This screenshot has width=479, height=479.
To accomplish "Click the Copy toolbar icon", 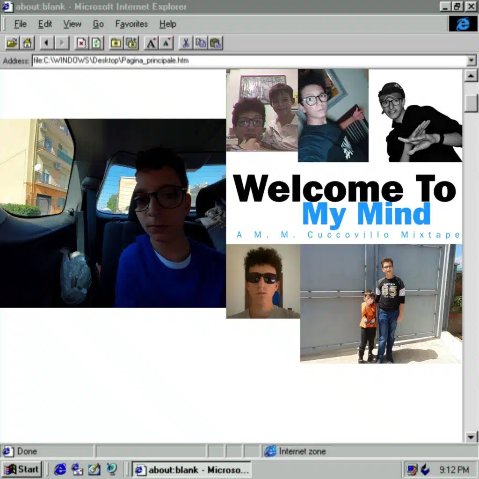I will click(200, 43).
